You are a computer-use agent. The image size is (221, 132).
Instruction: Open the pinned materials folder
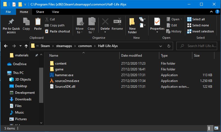[x=19, y=55]
